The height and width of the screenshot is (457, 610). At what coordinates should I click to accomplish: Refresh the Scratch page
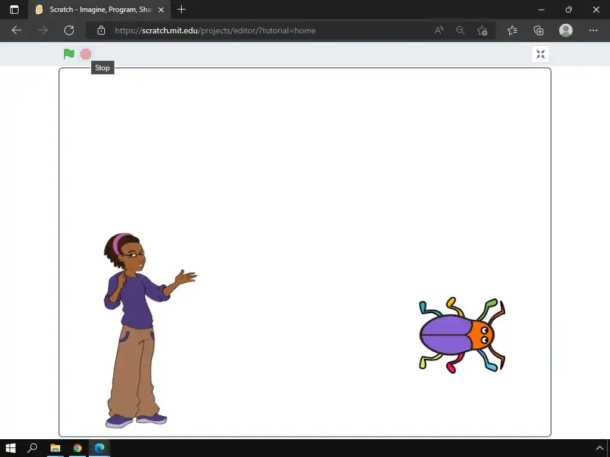[x=69, y=30]
